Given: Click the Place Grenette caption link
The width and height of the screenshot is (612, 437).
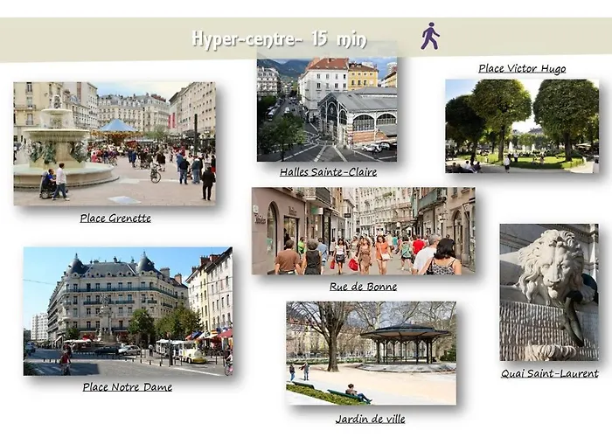Looking at the screenshot, I should coord(115,218).
